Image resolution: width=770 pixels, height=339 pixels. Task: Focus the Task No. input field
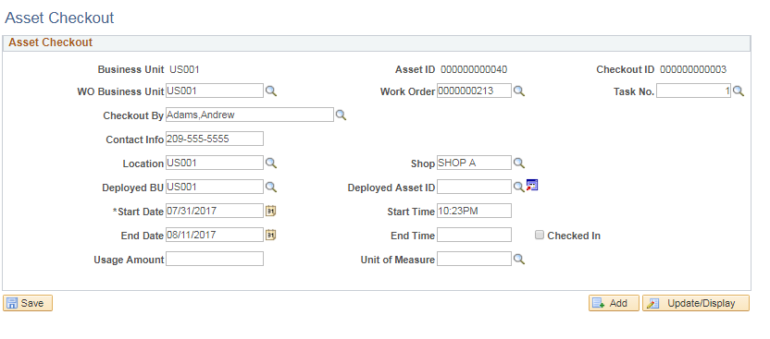[693, 91]
